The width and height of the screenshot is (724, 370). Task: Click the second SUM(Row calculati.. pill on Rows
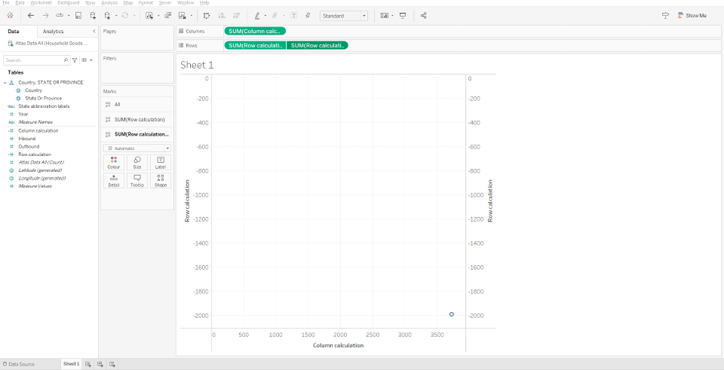[317, 46]
